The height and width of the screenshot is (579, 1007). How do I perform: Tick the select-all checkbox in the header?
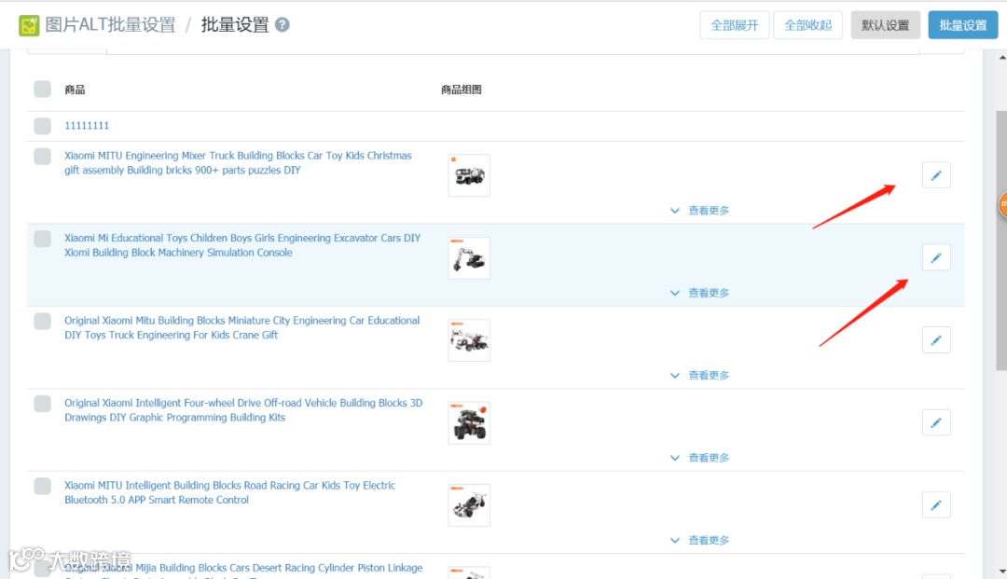click(x=42, y=89)
